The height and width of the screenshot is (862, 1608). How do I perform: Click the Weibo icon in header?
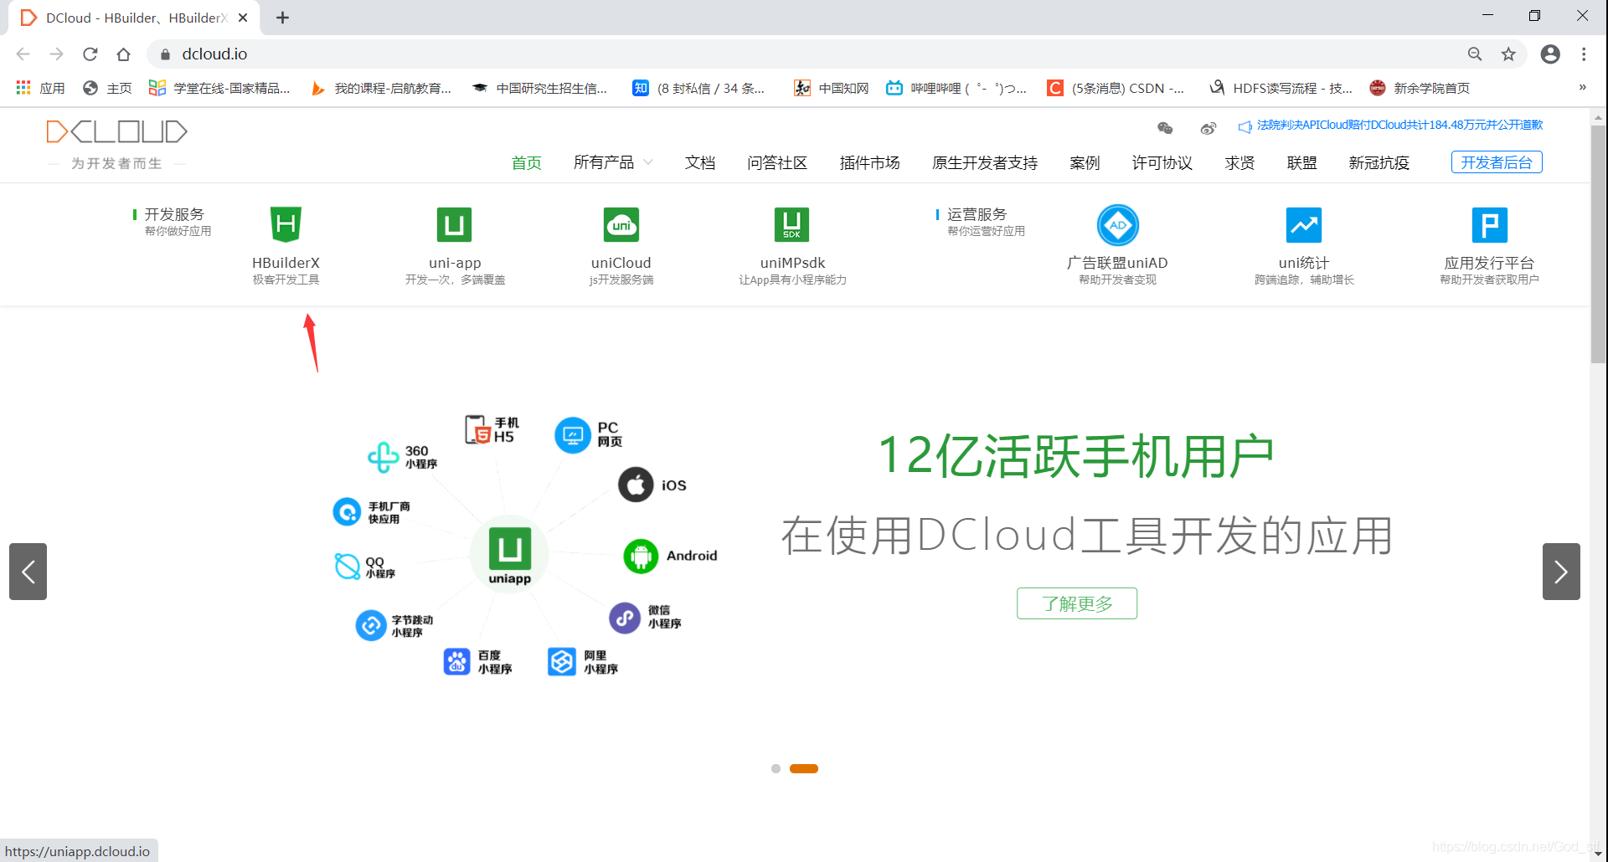tap(1208, 128)
